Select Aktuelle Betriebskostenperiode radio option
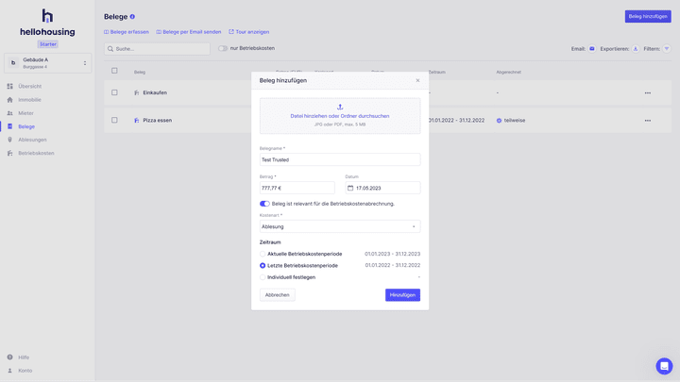 [x=263, y=254]
